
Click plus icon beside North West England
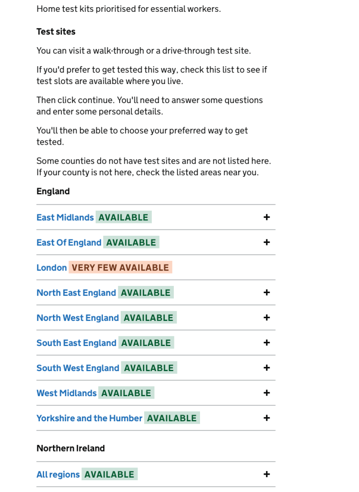pos(266,318)
